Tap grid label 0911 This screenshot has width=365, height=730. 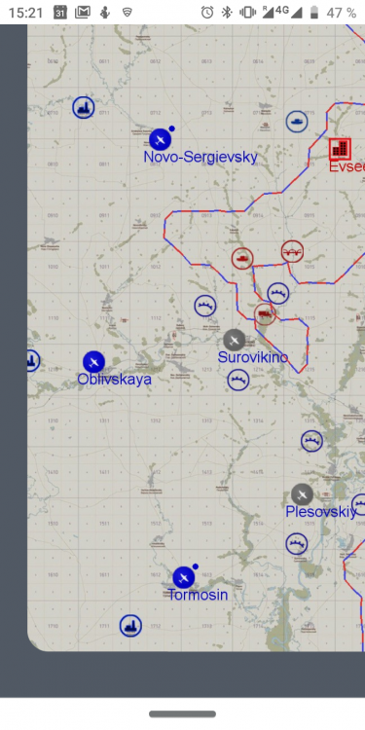(104, 215)
